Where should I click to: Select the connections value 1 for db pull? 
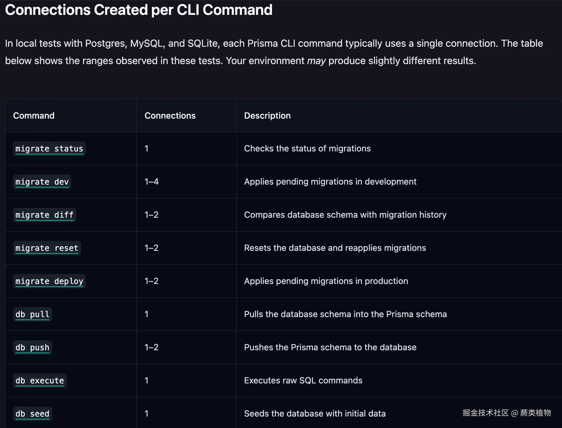click(x=147, y=314)
